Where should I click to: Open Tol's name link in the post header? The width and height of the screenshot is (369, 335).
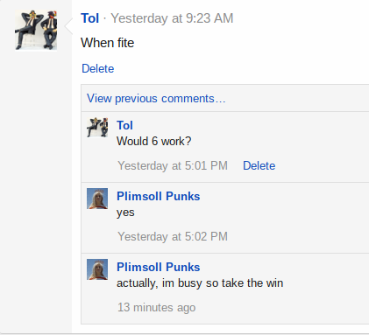(x=90, y=18)
